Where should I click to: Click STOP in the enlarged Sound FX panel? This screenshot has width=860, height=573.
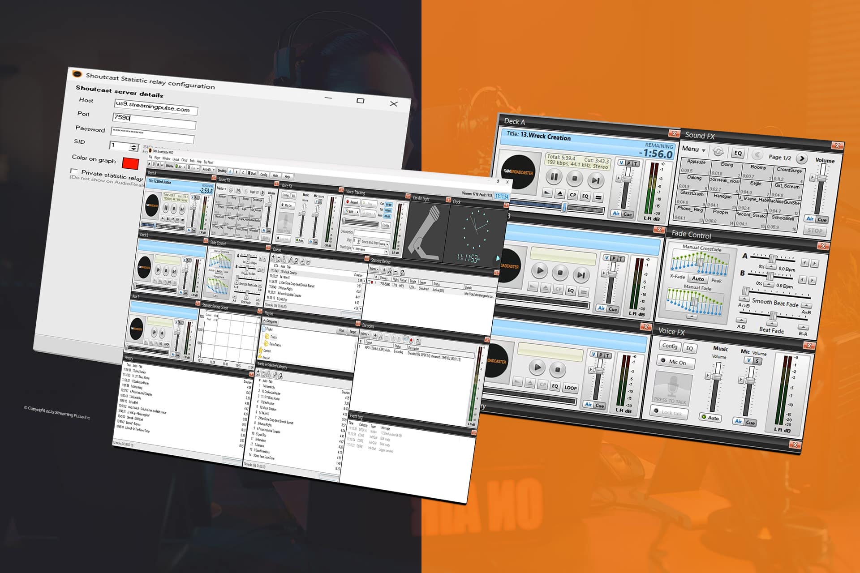tap(815, 231)
